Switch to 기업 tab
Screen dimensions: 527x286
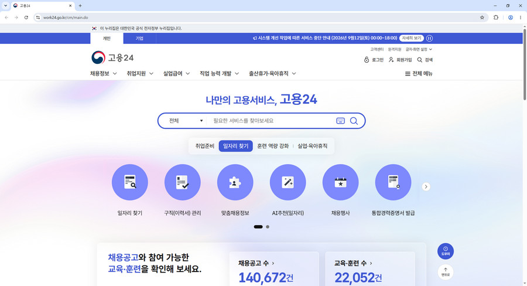pos(139,38)
